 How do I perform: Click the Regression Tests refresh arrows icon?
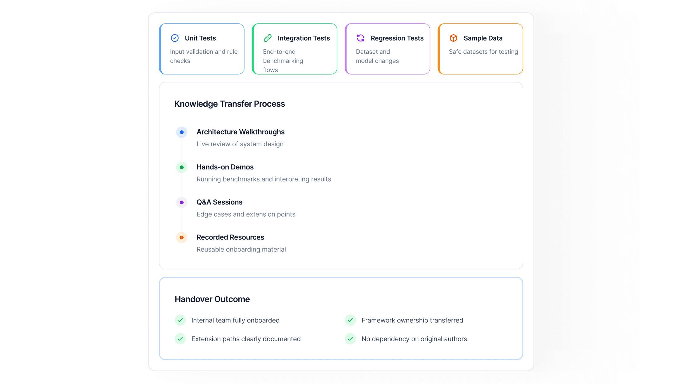(x=360, y=38)
